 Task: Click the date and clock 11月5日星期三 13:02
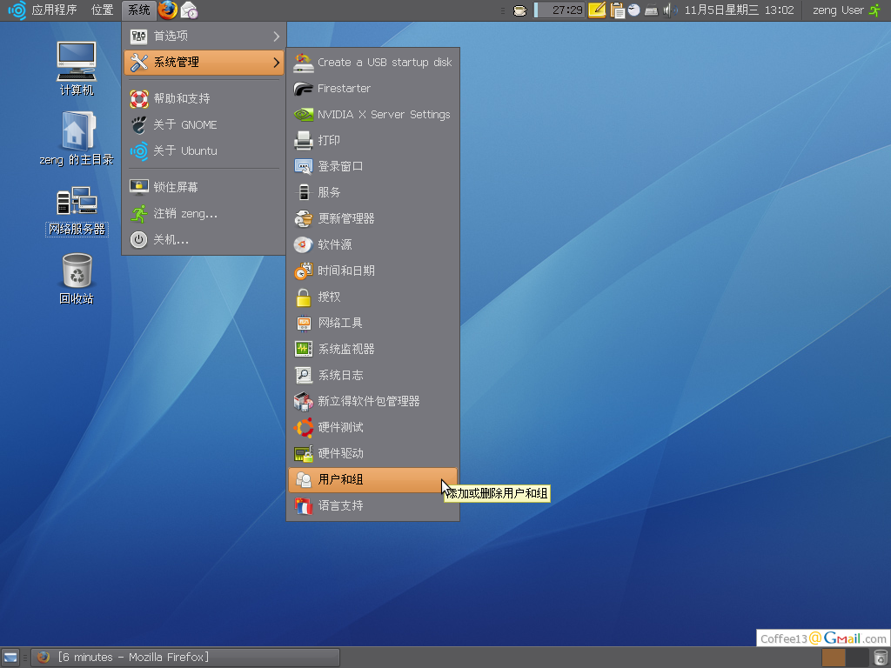[x=740, y=10]
